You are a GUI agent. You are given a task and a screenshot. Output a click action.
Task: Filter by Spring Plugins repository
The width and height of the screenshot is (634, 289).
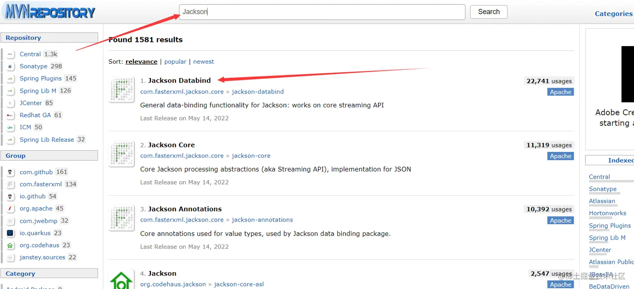[x=41, y=78]
